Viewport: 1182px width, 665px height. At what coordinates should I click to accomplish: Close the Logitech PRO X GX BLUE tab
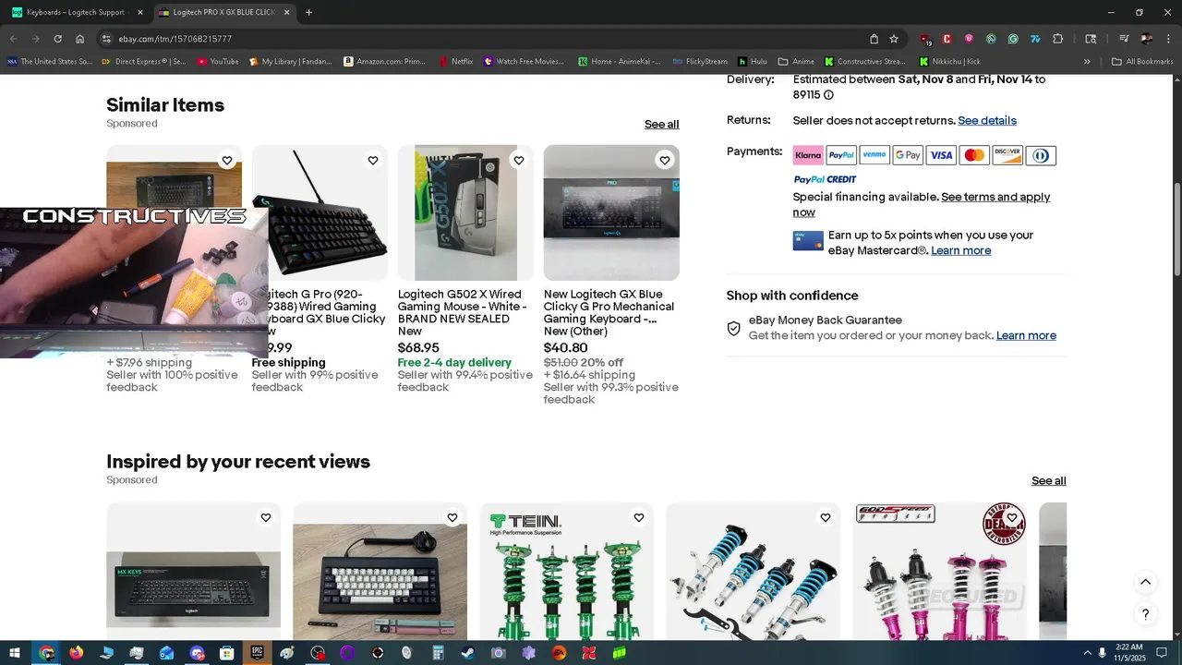(286, 12)
